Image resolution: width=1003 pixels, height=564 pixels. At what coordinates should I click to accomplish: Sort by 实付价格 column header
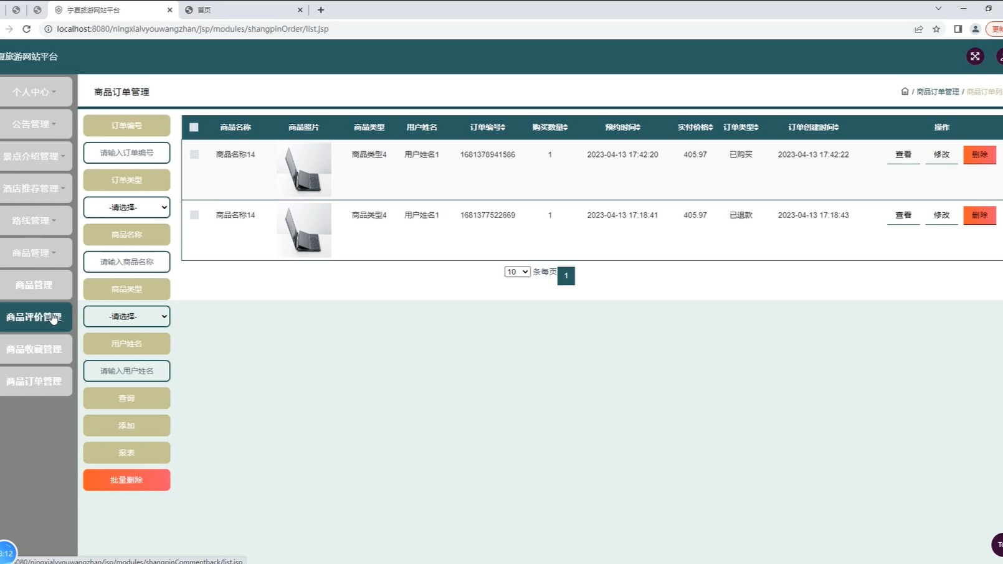695,127
